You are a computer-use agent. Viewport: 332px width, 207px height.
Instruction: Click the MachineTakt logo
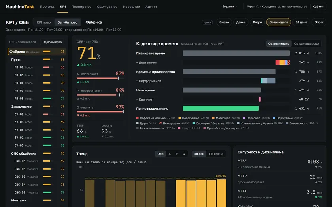20,7
